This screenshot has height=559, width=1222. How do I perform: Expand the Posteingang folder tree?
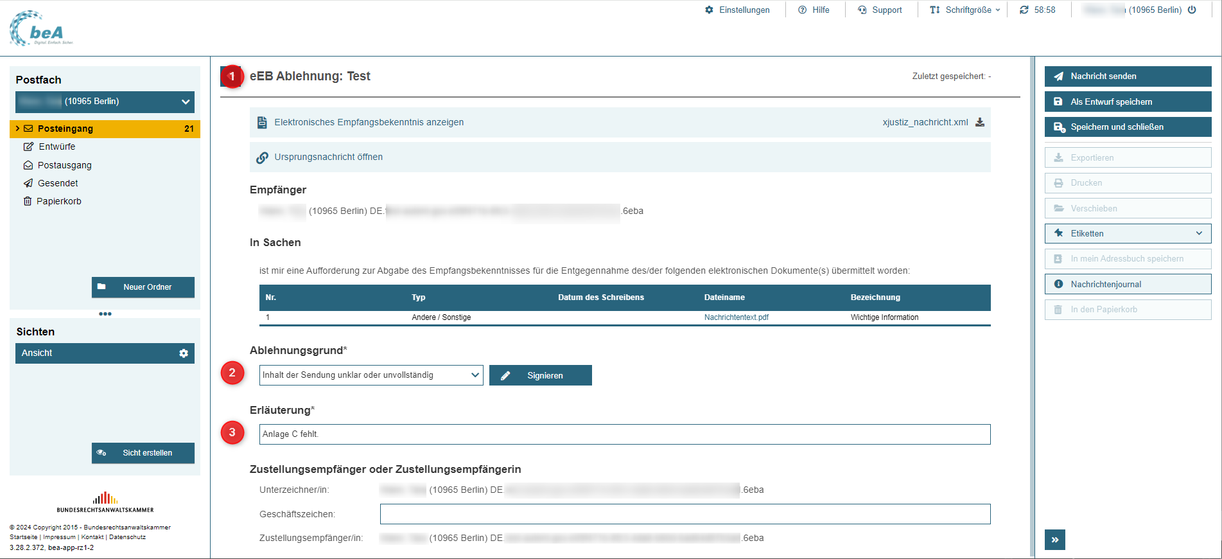pos(17,129)
